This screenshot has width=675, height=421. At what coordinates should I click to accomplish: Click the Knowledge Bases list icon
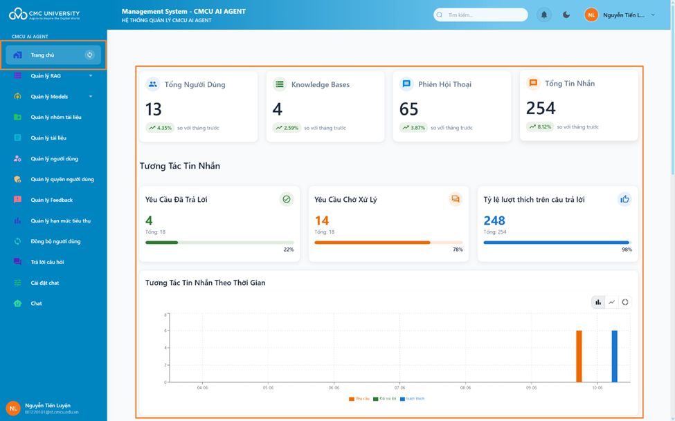tap(279, 84)
